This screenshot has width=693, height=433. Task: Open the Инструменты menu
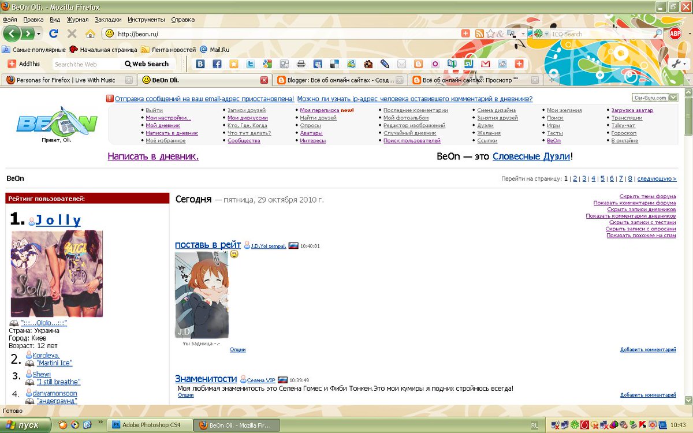click(x=147, y=20)
